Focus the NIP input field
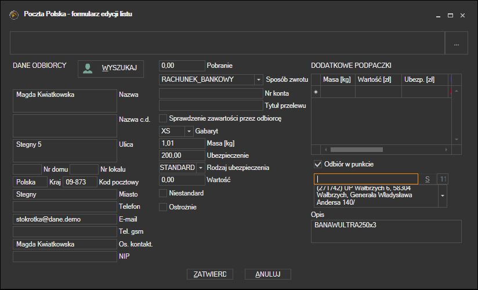The height and width of the screenshot is (290, 478). click(x=65, y=256)
